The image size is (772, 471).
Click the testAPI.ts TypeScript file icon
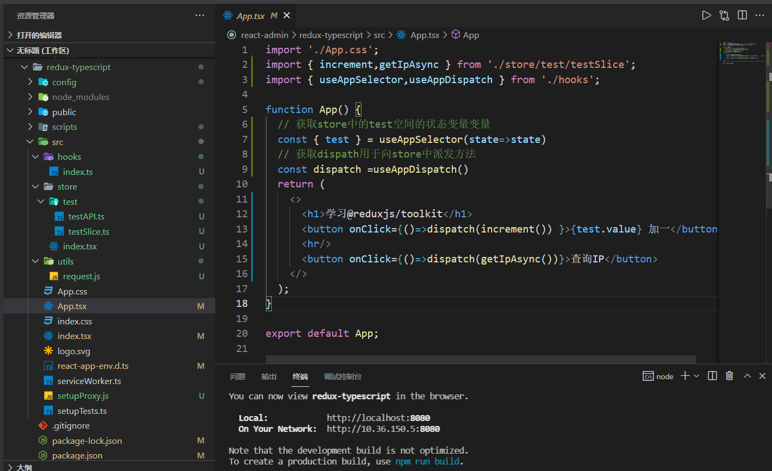coord(59,216)
